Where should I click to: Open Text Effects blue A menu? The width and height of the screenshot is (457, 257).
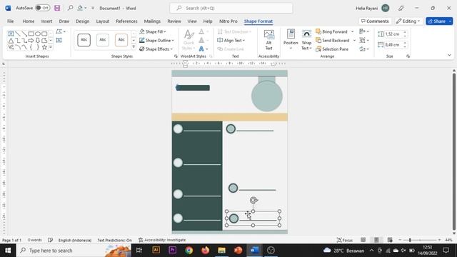coord(203,49)
